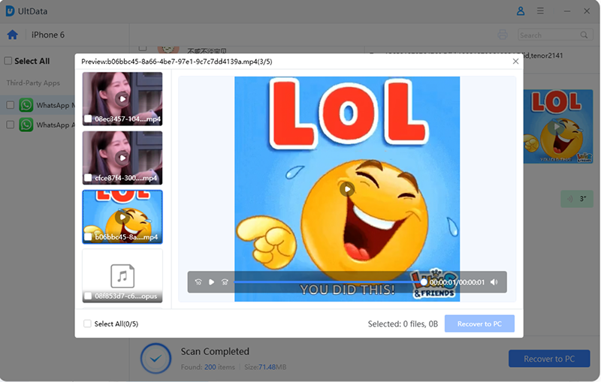Viewport: 601px width, 382px height.
Task: Click the video progress slider handle
Action: point(424,282)
